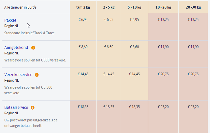Open the Verzekerservice info icon
The width and height of the screenshot is (210, 133).
[37, 75]
